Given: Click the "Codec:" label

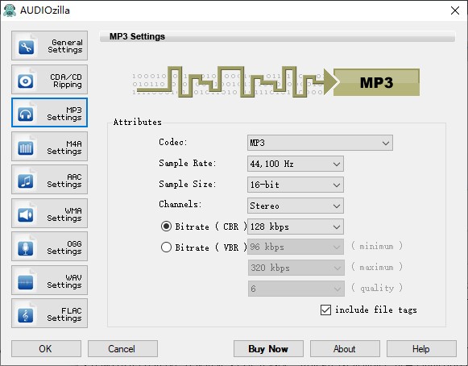Looking at the screenshot, I should (x=173, y=142).
